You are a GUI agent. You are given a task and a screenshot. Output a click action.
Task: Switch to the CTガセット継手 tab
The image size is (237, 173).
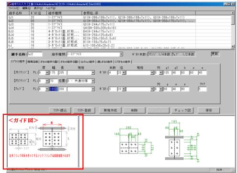pos(123,62)
